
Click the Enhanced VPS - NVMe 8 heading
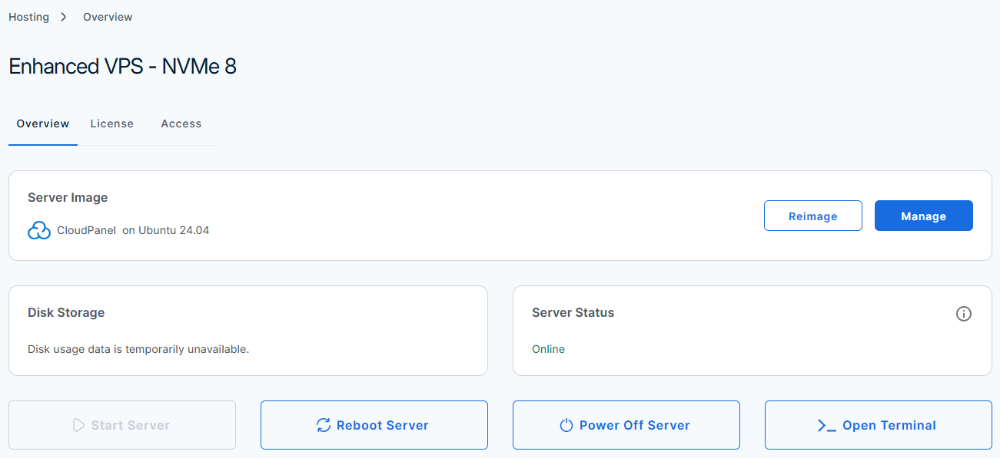pyautogui.click(x=123, y=67)
